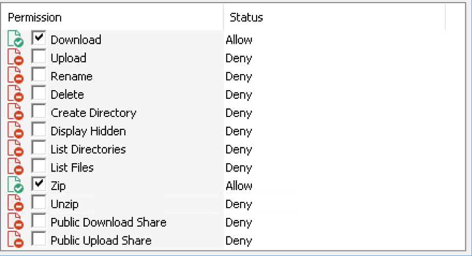Click the deny icon for Public Upload Share
Image resolution: width=472 pixels, height=256 pixels.
click(x=15, y=240)
